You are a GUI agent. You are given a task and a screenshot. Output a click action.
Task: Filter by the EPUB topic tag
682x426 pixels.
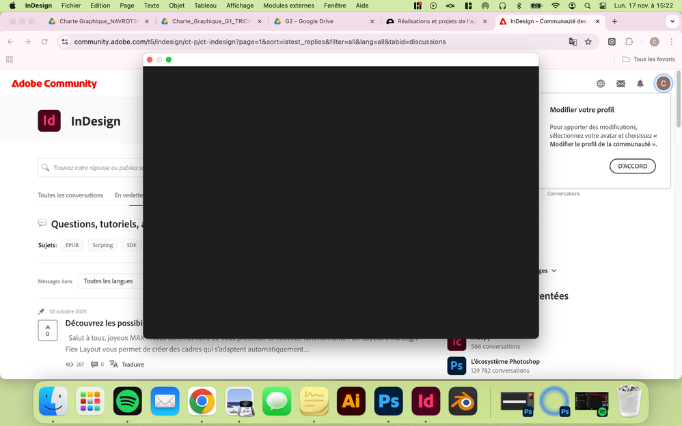(x=72, y=245)
